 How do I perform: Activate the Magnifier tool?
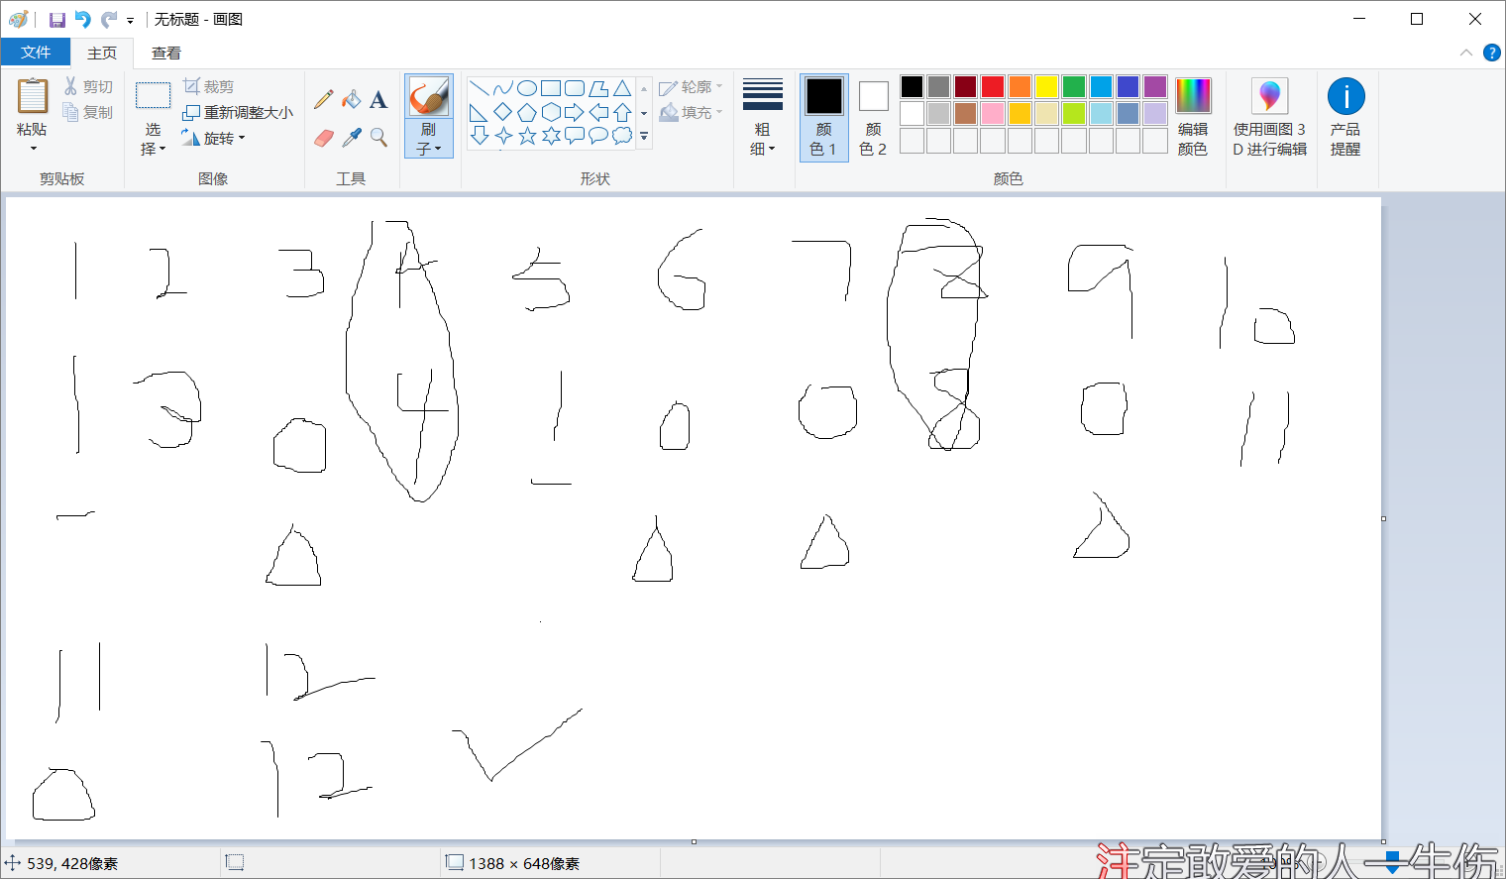click(378, 138)
